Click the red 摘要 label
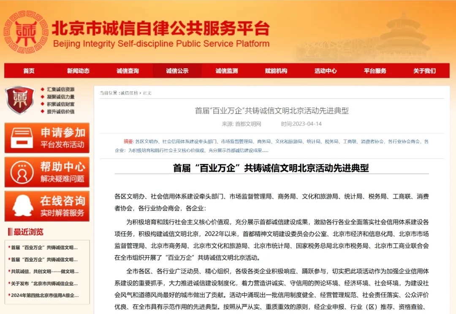 (128, 141)
